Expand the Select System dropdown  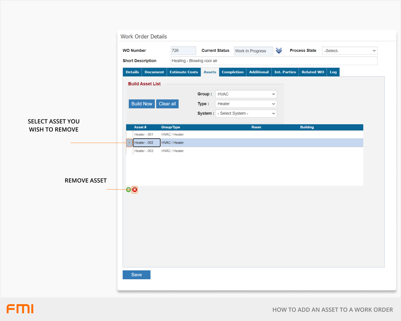[246, 113]
